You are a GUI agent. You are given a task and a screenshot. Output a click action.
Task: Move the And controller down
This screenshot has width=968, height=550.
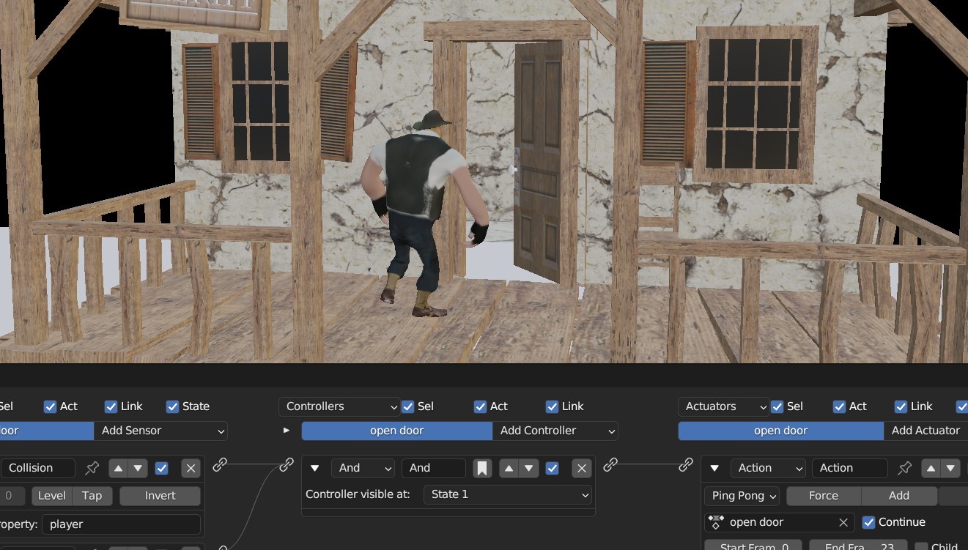[x=528, y=468]
